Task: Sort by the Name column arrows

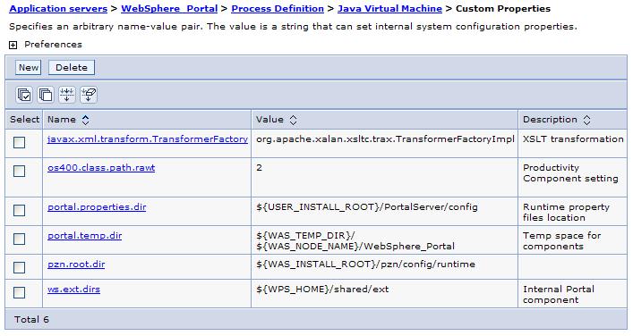Action: point(86,120)
